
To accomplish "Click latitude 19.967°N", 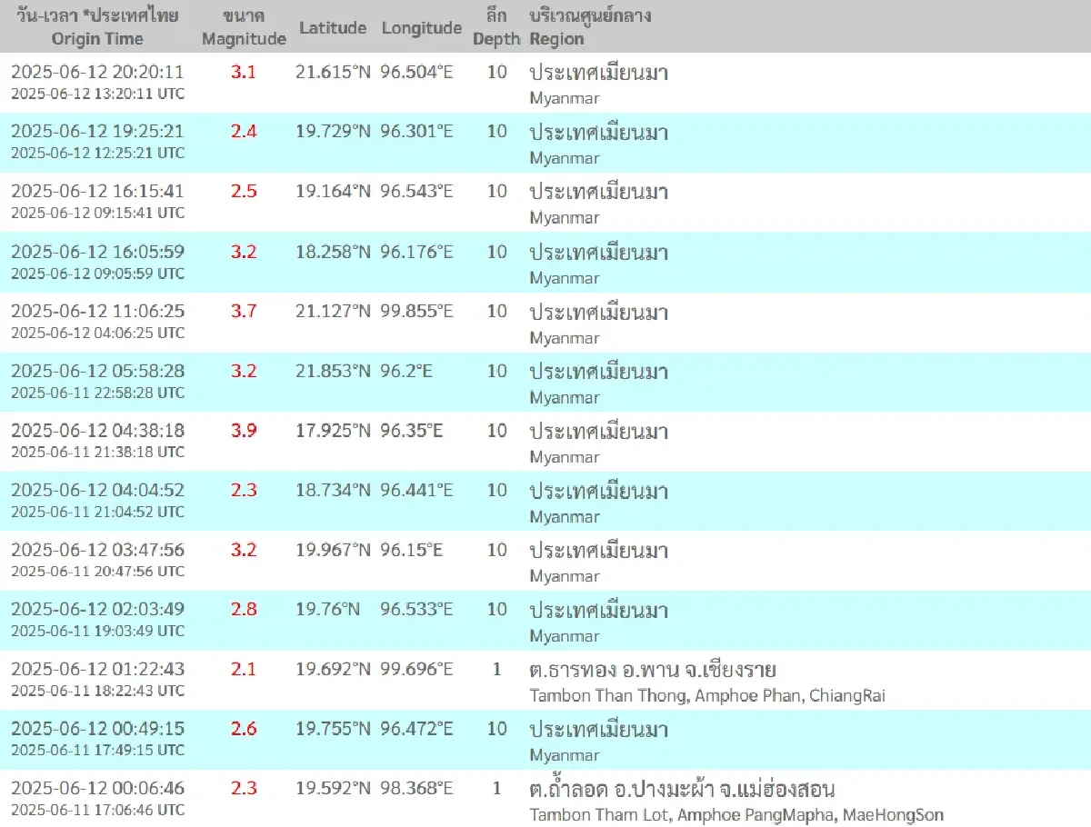I will [333, 551].
